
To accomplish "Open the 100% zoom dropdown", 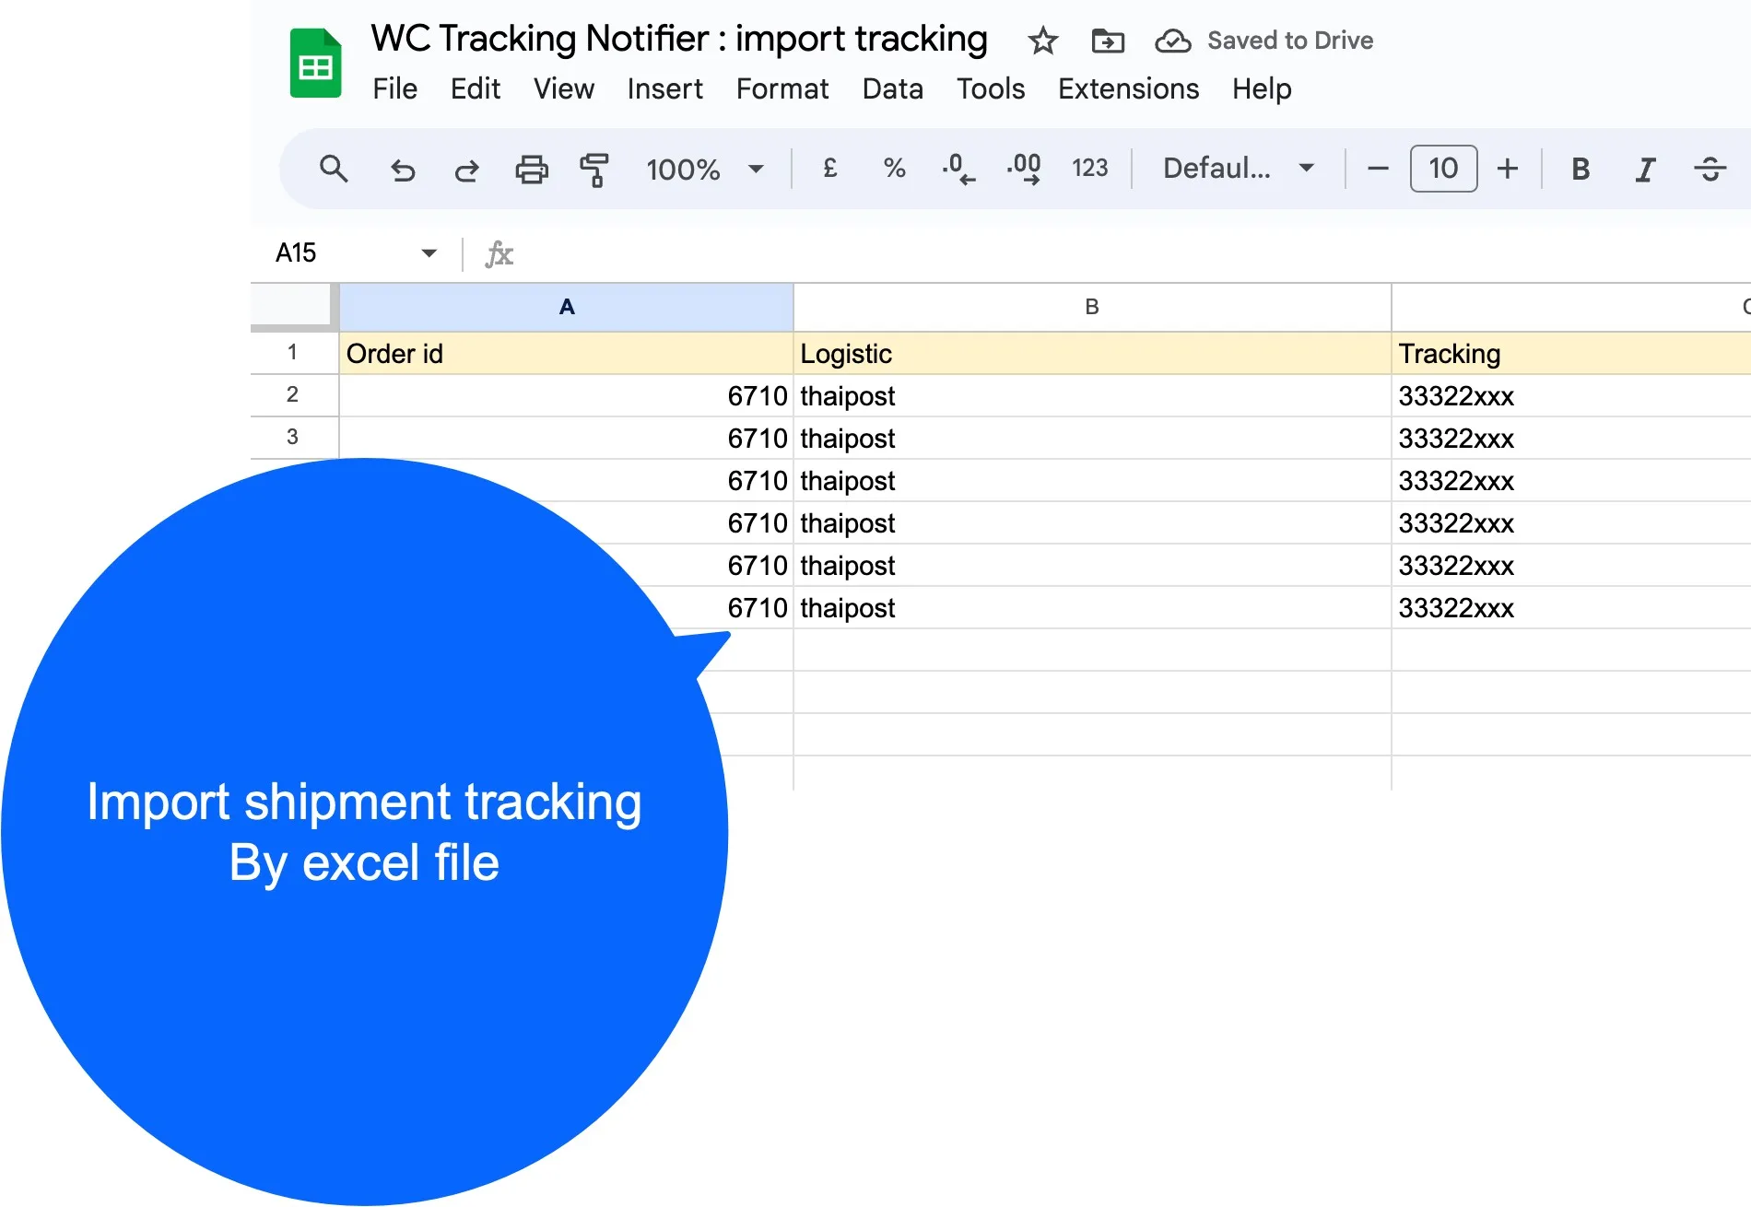I will click(705, 170).
